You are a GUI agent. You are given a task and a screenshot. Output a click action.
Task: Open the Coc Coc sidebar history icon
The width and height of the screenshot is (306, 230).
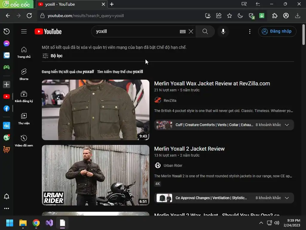pos(7,31)
